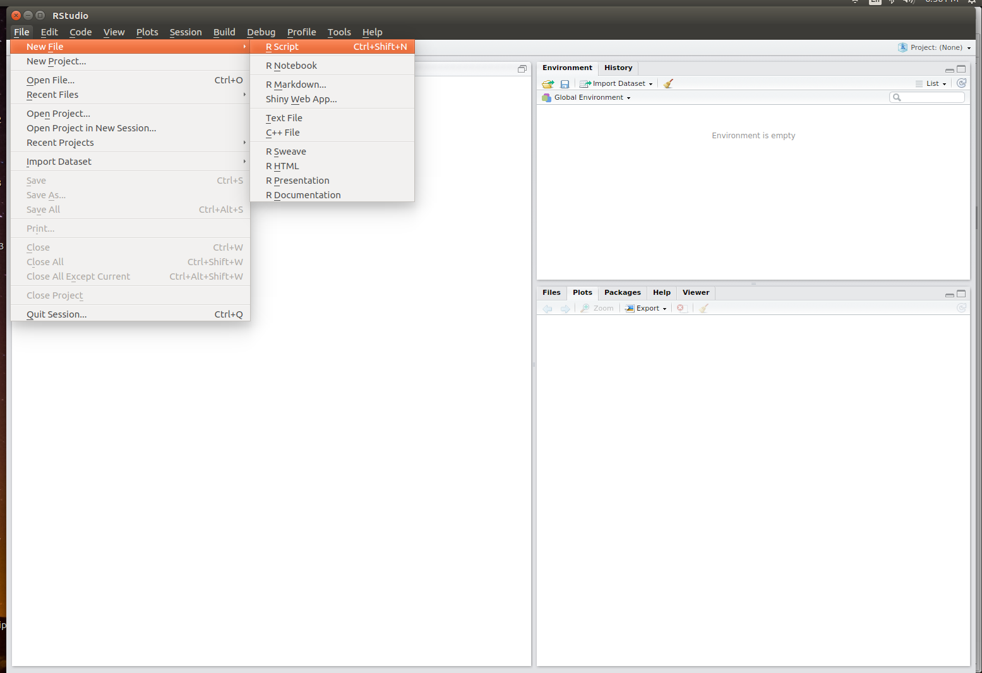Open the Plots menu in menu bar

tap(147, 32)
